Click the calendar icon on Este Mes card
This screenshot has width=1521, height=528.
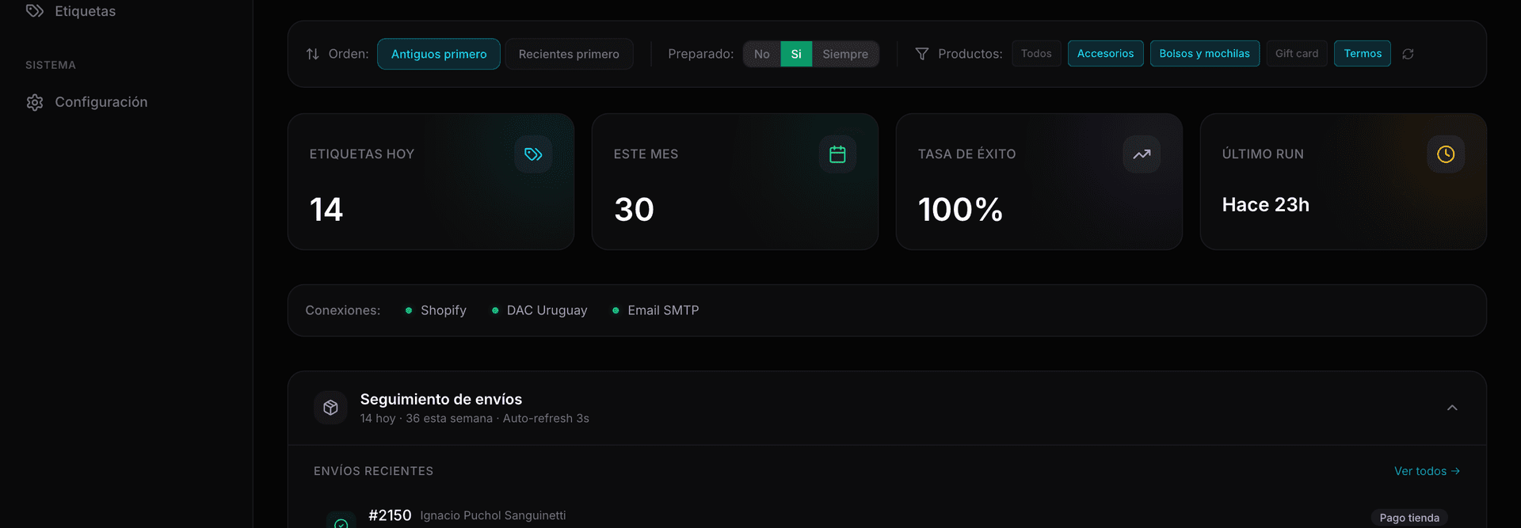tap(837, 154)
